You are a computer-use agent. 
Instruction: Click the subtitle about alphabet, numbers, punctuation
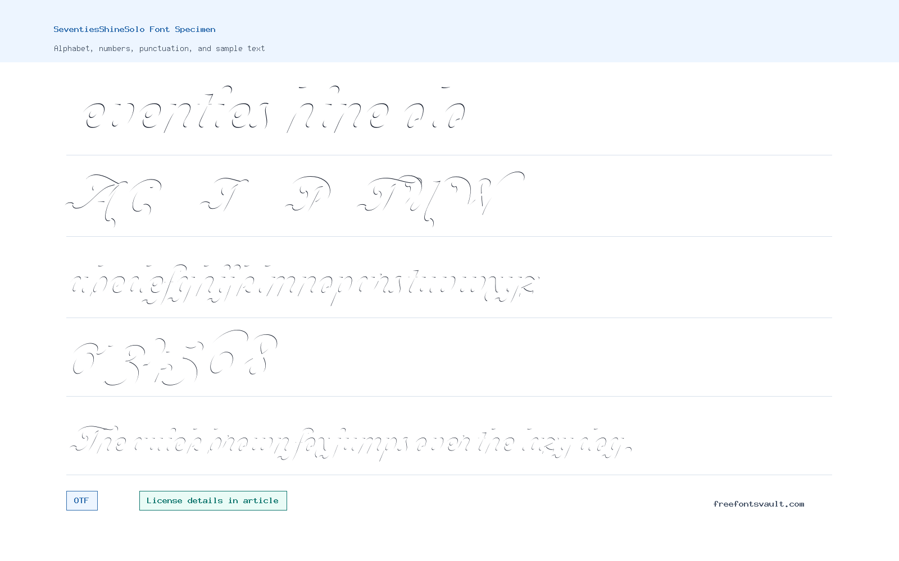[x=159, y=49]
